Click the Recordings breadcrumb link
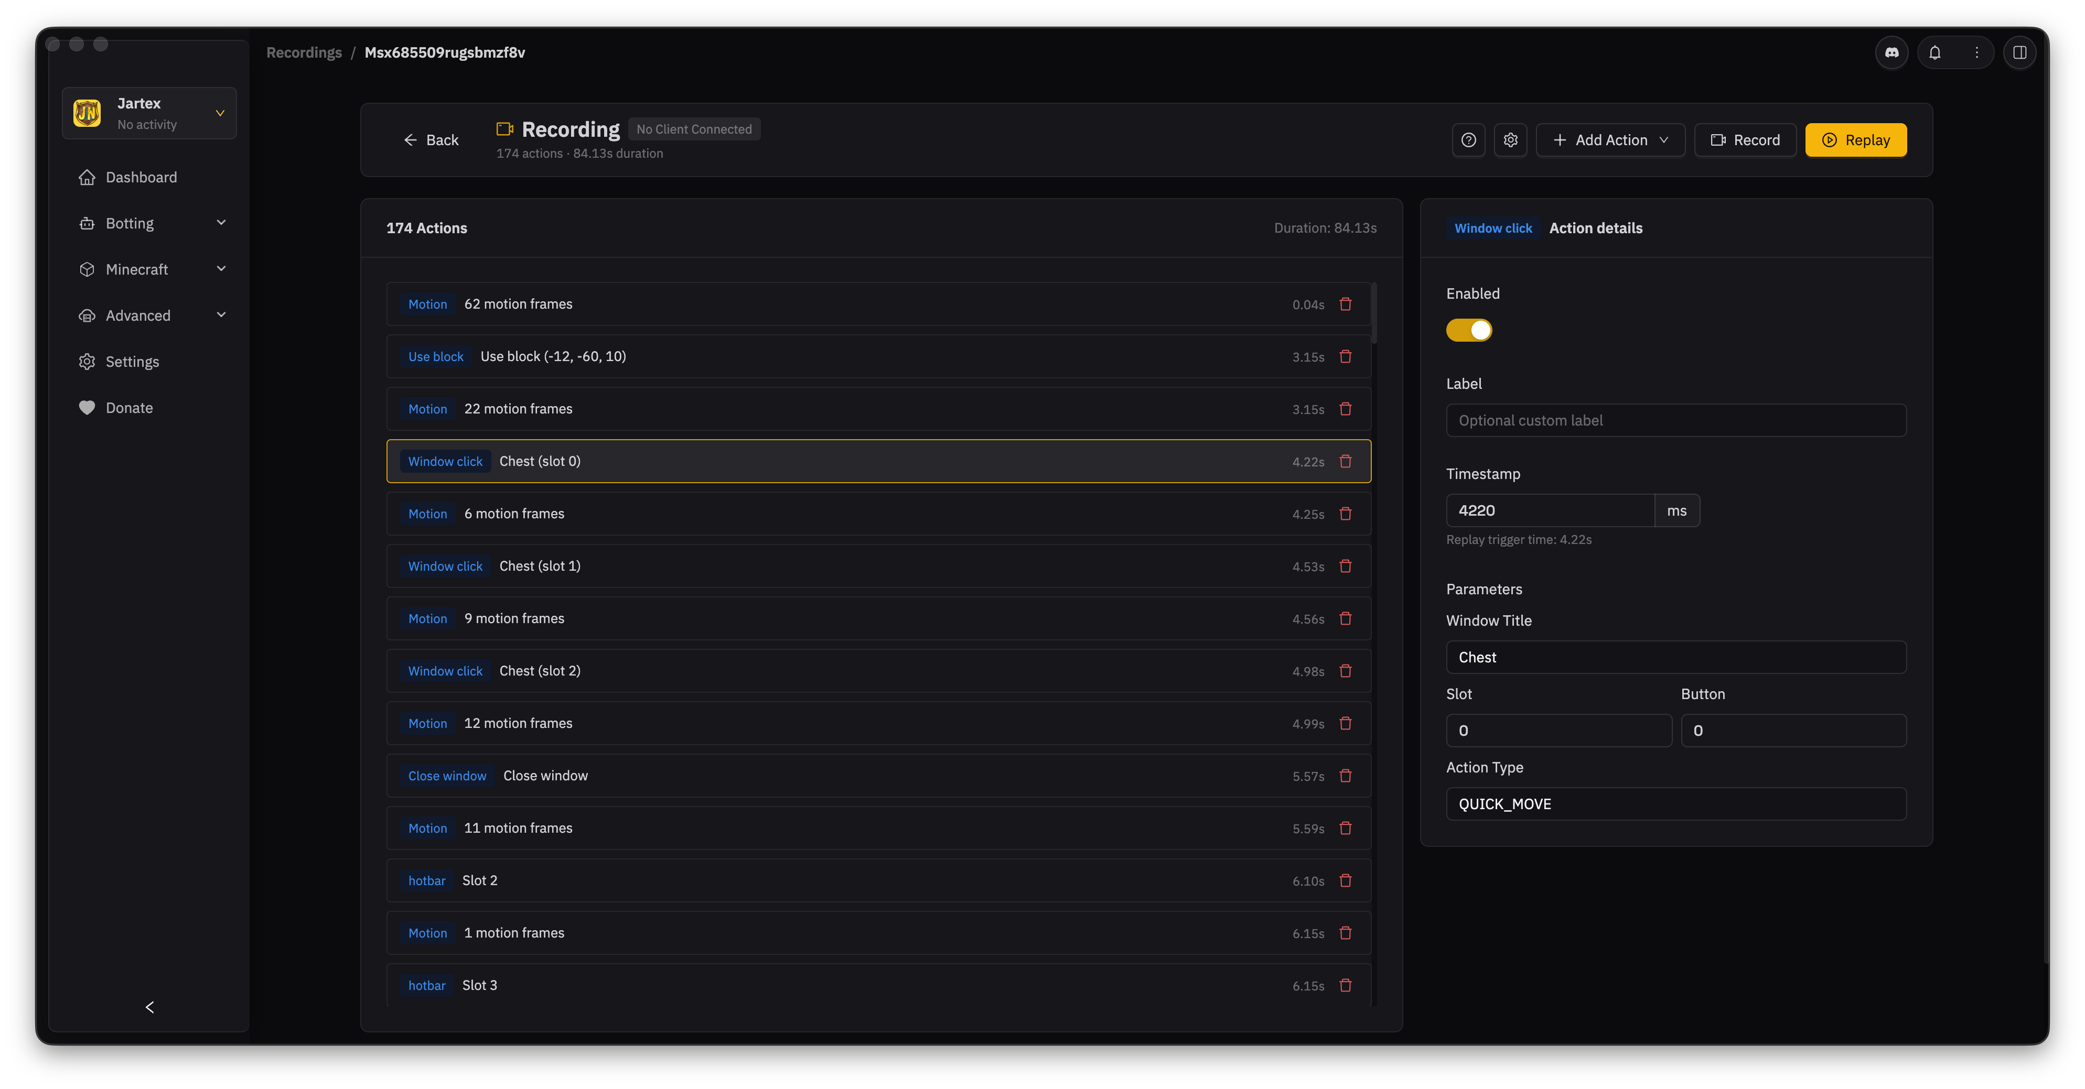Screen dimensions: 2085x1089 (304, 52)
